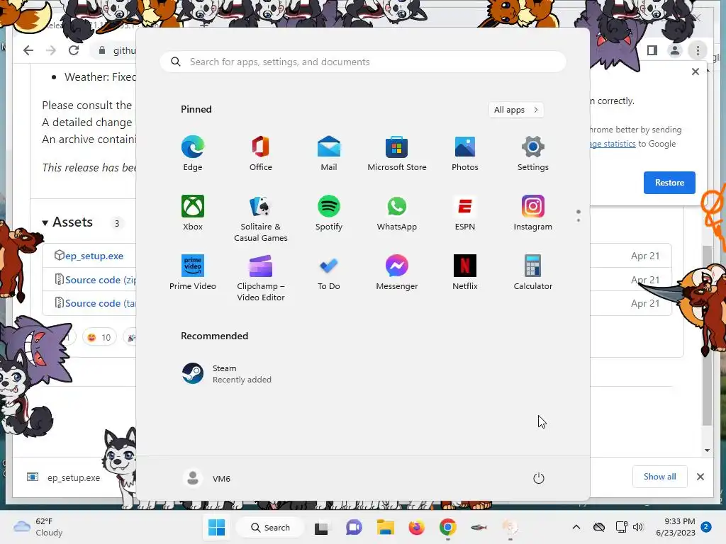Open taskbar Search box
The image size is (726, 544).
[270, 527]
